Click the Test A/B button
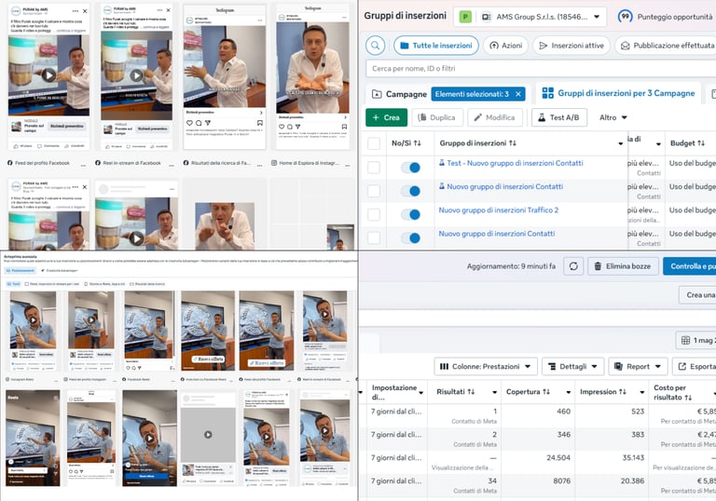This screenshot has height=501, width=716. point(559,117)
